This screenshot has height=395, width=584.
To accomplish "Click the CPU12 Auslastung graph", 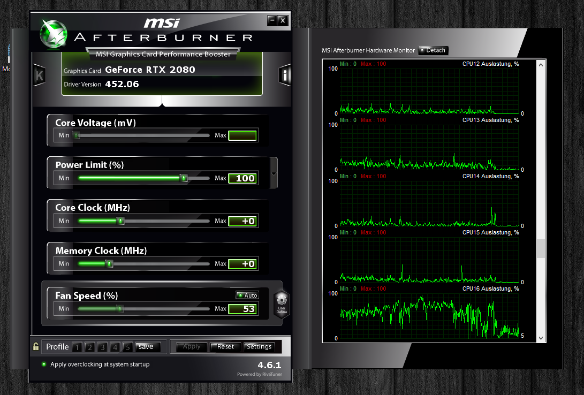I will point(429,91).
